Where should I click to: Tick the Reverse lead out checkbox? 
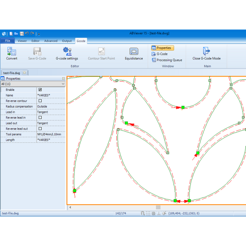(x=40, y=129)
